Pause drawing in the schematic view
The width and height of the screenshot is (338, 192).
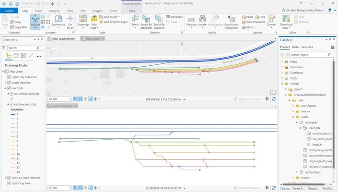pos(267,188)
